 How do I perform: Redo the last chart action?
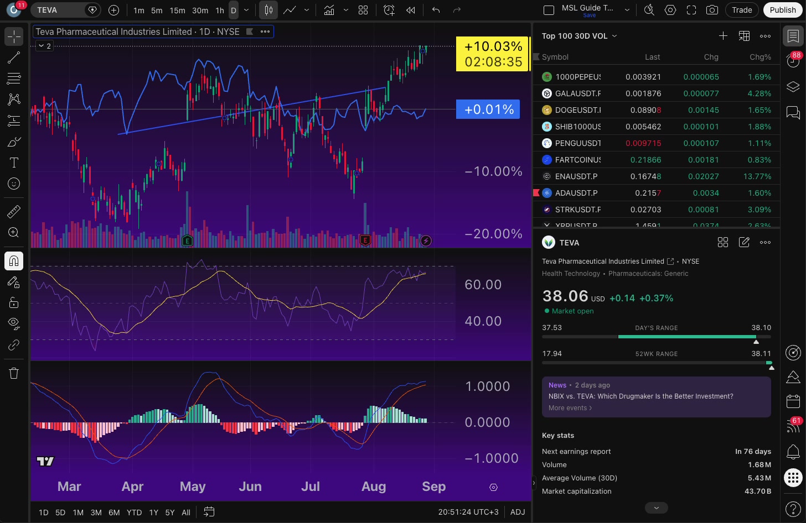click(457, 10)
